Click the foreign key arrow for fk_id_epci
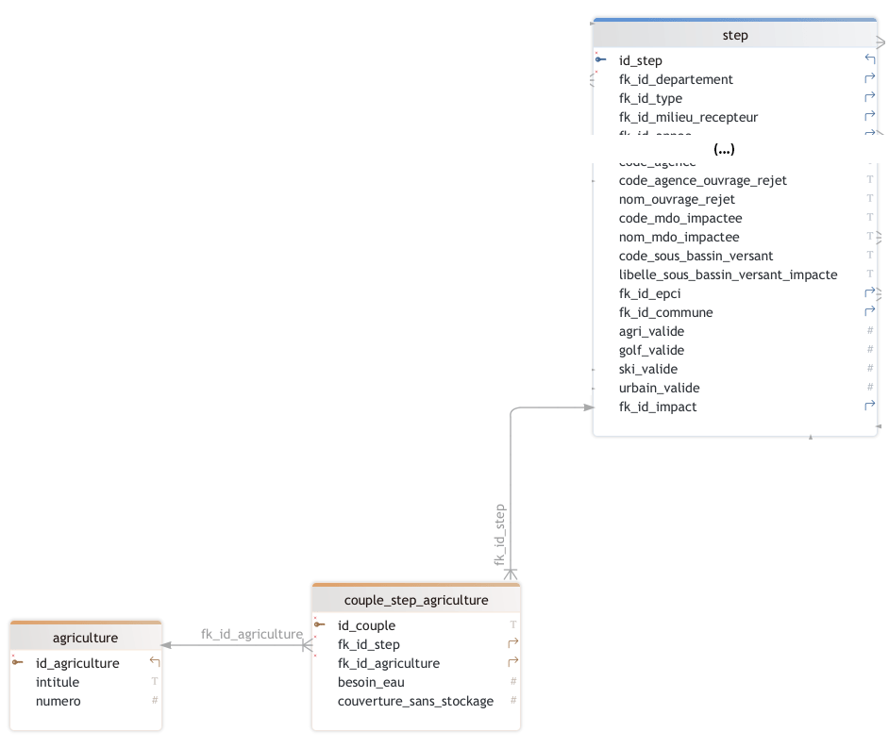889x748 pixels. coord(869,293)
